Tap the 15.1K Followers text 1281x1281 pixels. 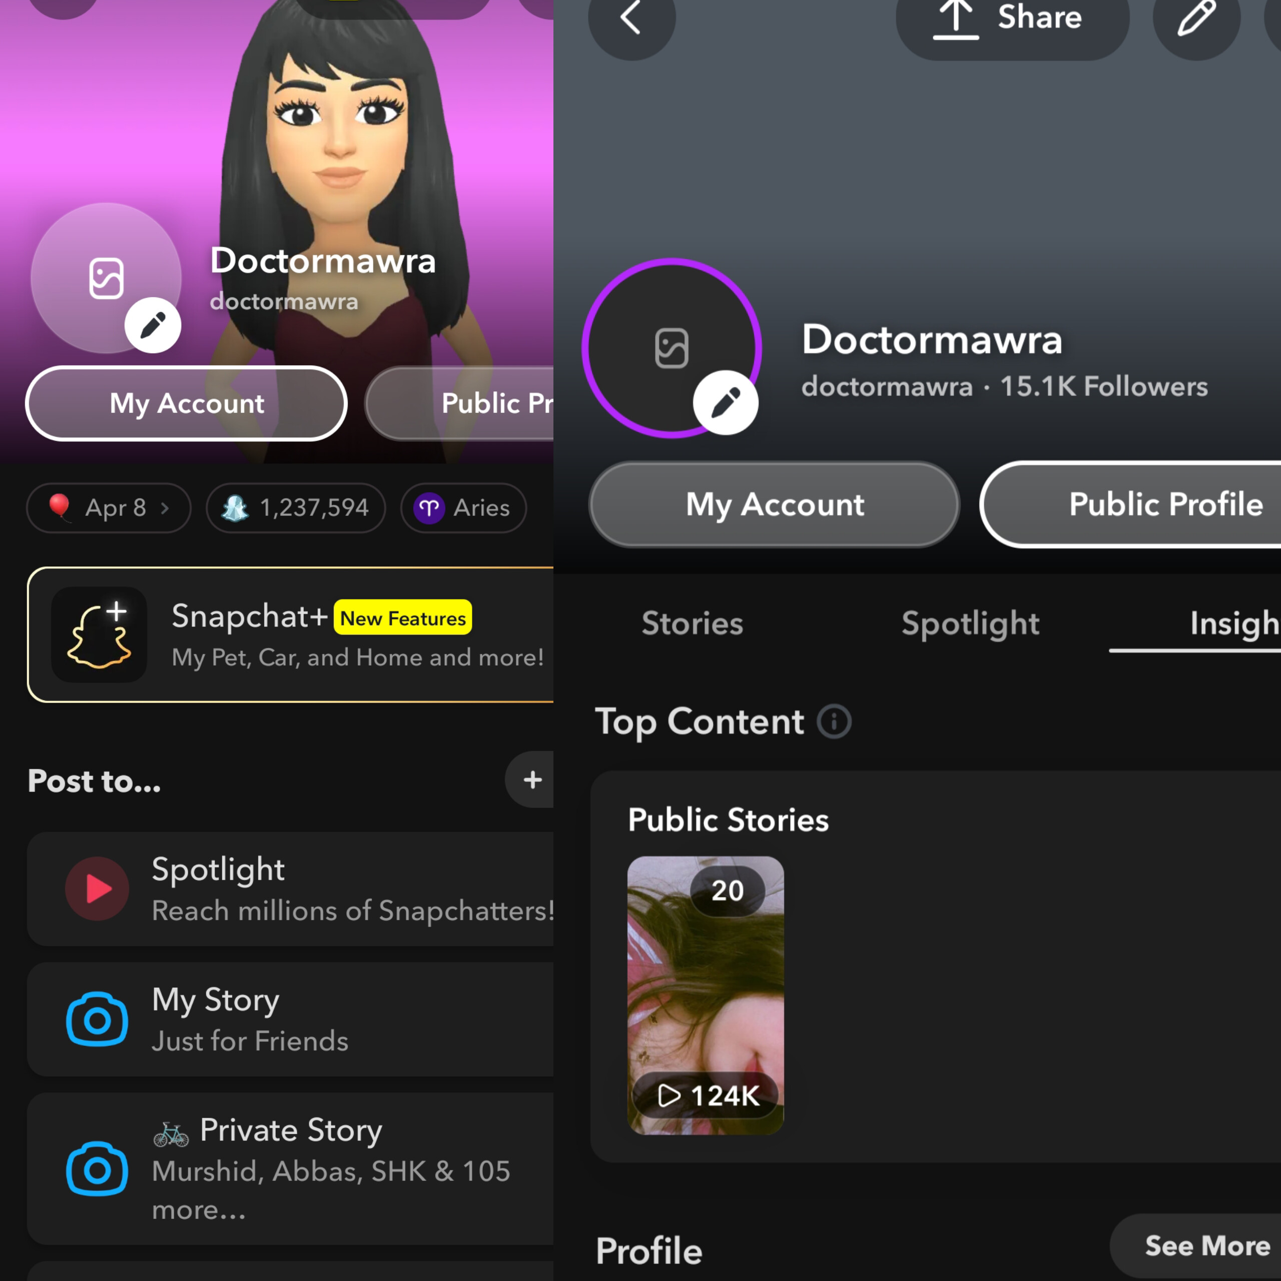(x=1104, y=387)
